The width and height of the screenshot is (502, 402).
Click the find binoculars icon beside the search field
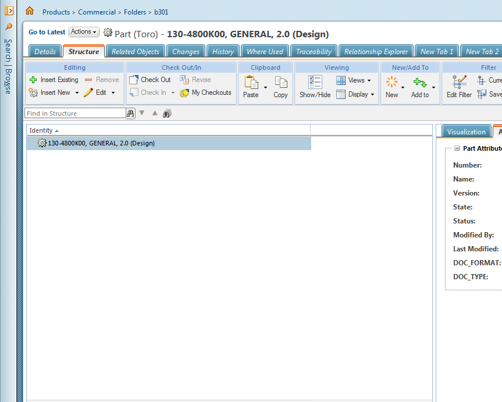point(130,113)
